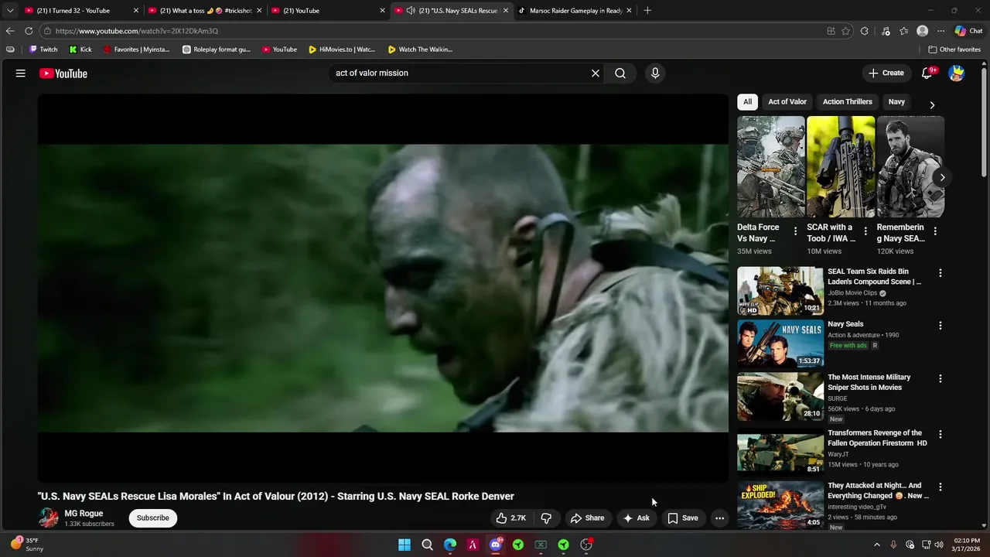
Task: Clear the search box text with X
Action: pyautogui.click(x=596, y=73)
